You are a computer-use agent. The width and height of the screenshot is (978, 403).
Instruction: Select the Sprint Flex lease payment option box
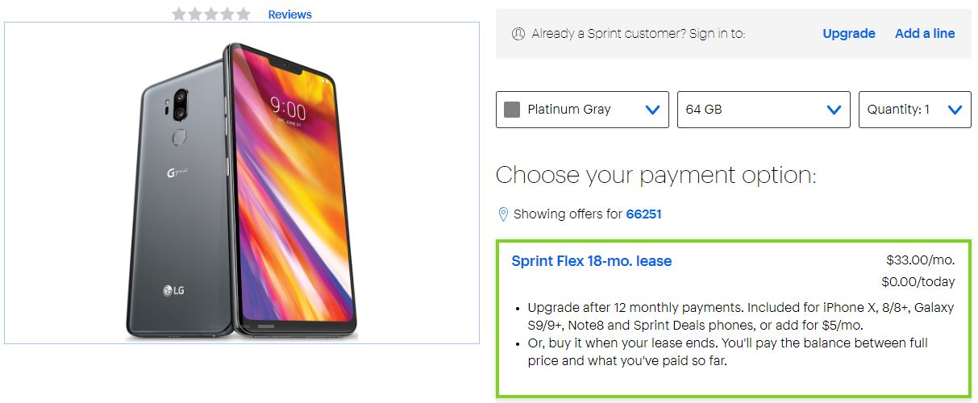[x=734, y=339]
